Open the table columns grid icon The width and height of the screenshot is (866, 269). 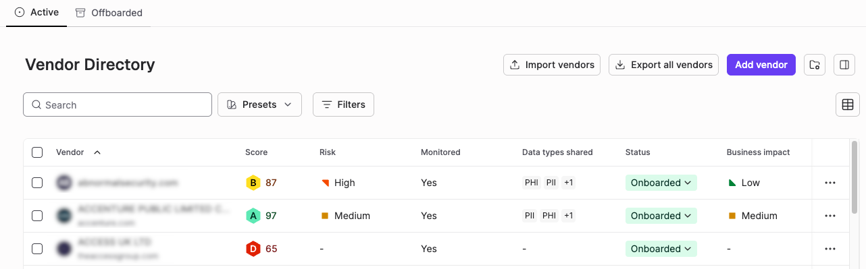(848, 104)
